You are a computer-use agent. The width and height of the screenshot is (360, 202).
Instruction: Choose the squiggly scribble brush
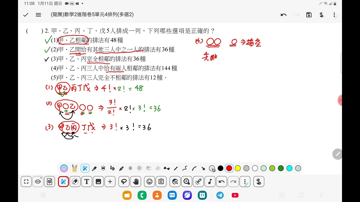point(112,168)
